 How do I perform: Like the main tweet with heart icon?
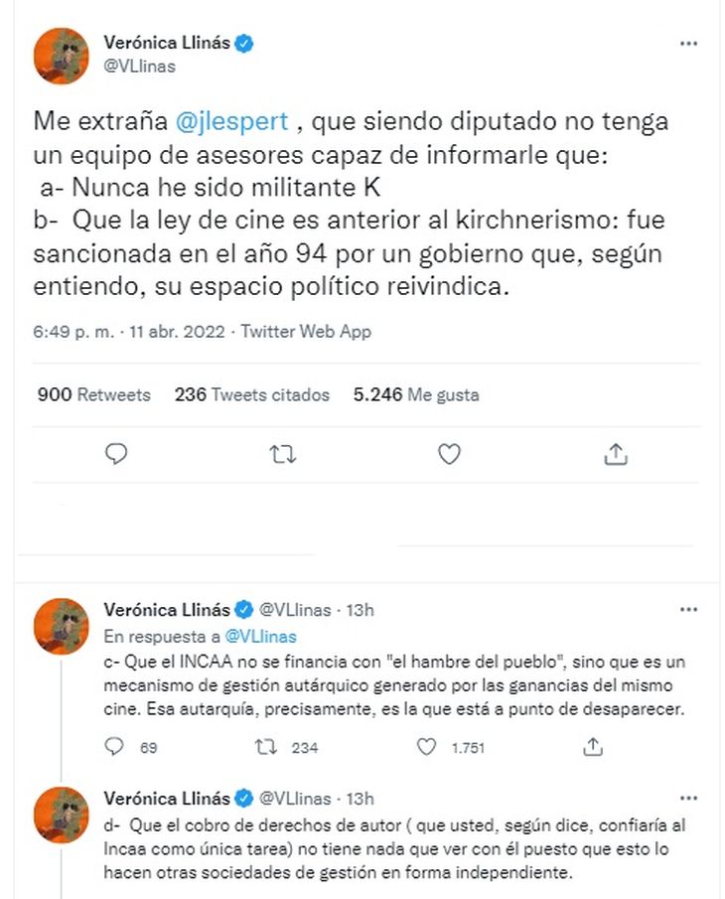pos(450,454)
